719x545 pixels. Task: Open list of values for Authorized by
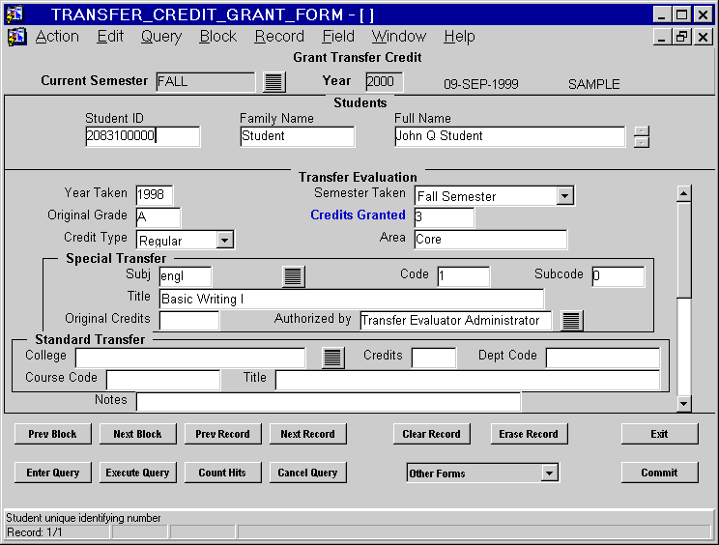tap(571, 320)
